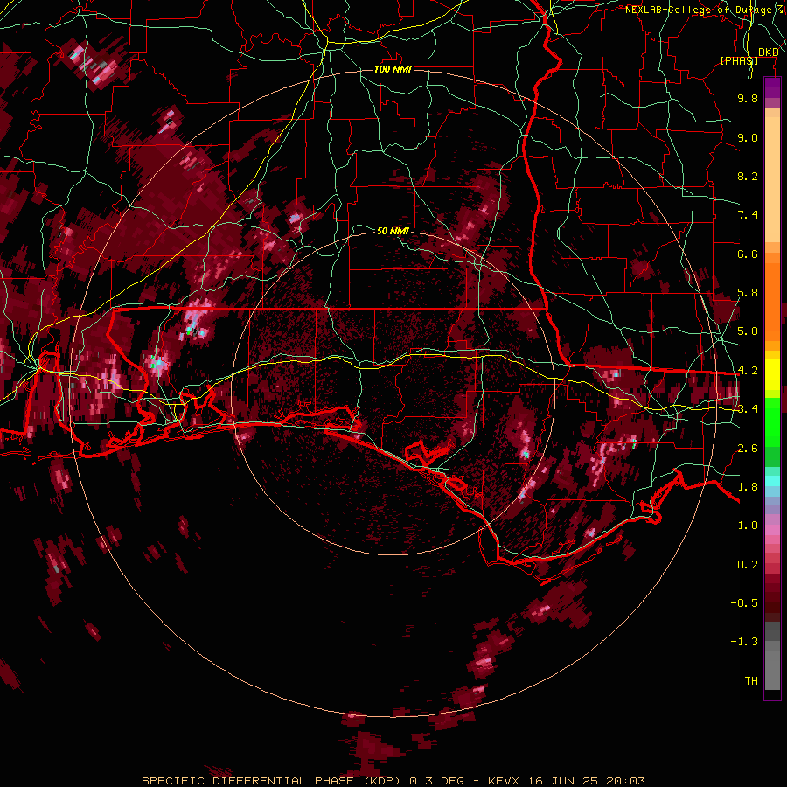Click the 50 NMI range ring label
Screen dimensions: 787x787
[x=393, y=231]
